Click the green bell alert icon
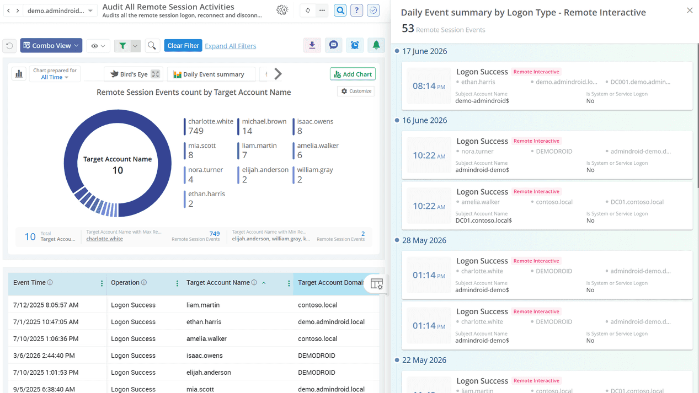699x393 pixels. tap(376, 45)
